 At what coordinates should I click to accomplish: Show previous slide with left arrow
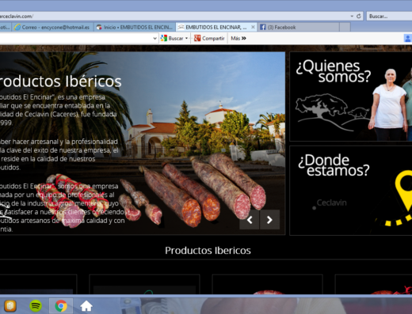(x=250, y=220)
